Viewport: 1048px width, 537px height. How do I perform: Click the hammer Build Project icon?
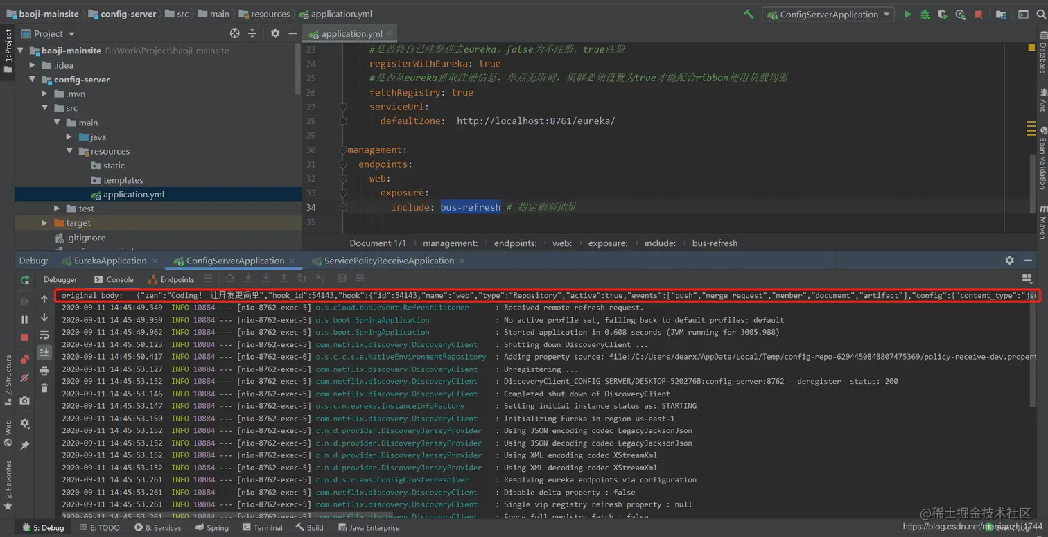(x=749, y=15)
